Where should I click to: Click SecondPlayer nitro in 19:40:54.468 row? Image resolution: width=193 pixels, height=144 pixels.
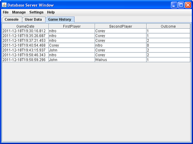pos(121,45)
